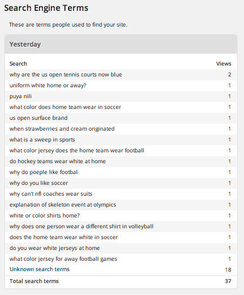
Task: Select 'why are the us open tennis courts now blue' row
Action: click(x=121, y=75)
